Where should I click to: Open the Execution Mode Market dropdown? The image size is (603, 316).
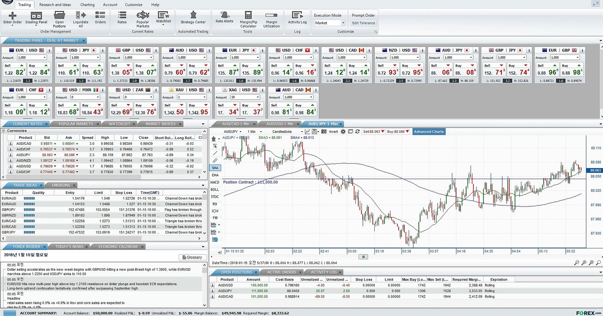click(330, 23)
